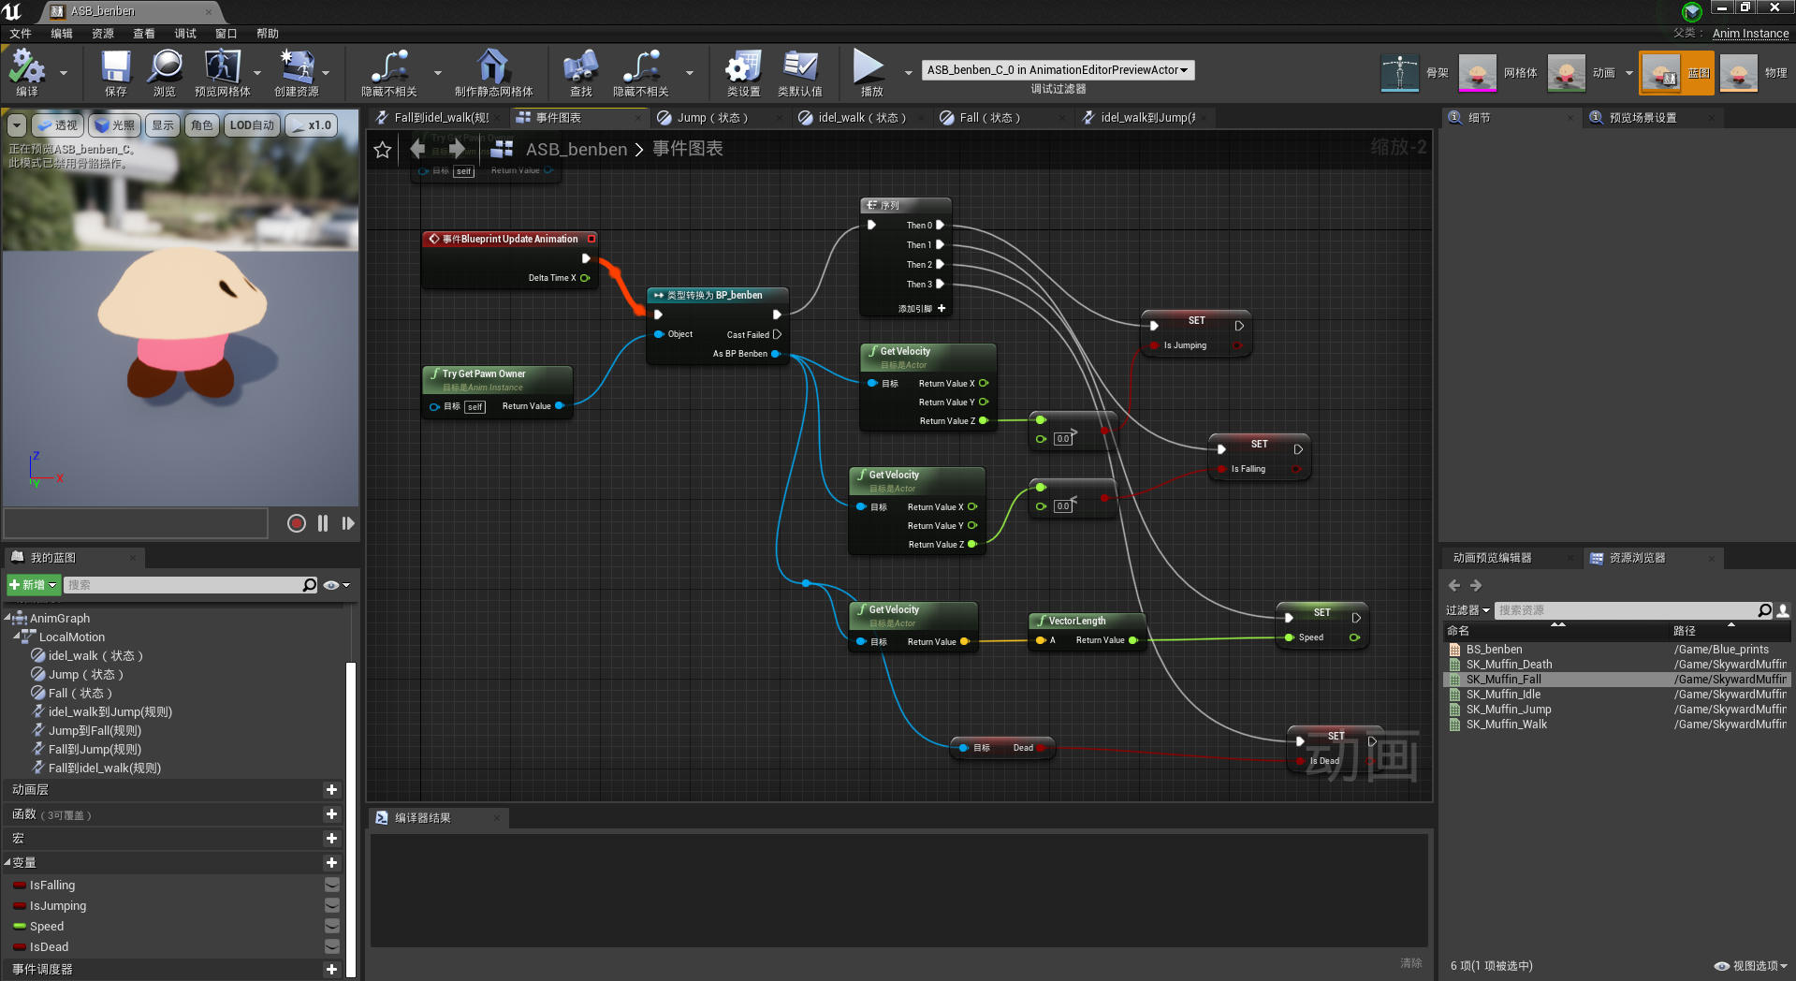The width and height of the screenshot is (1796, 981).
Task: Toggle 光照 lit view mode
Action: (x=114, y=125)
